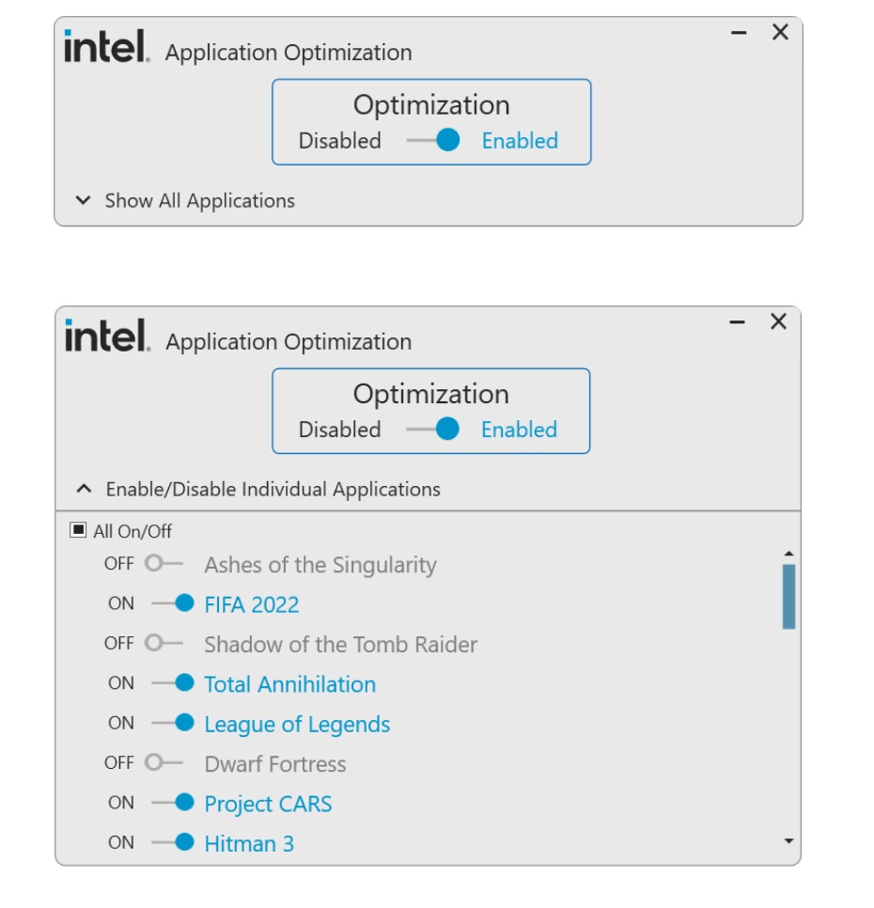Collapse Enable/Disable Individual Applications chevron
This screenshot has width=874, height=908.
click(84, 489)
